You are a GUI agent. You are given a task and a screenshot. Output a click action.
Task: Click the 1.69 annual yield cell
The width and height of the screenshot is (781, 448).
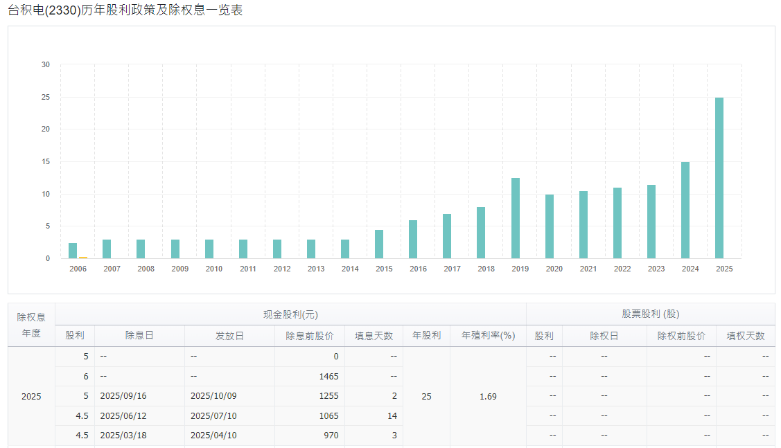pyautogui.click(x=488, y=397)
